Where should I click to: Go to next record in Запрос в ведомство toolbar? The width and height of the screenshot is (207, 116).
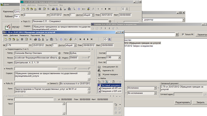(x=106, y=9)
